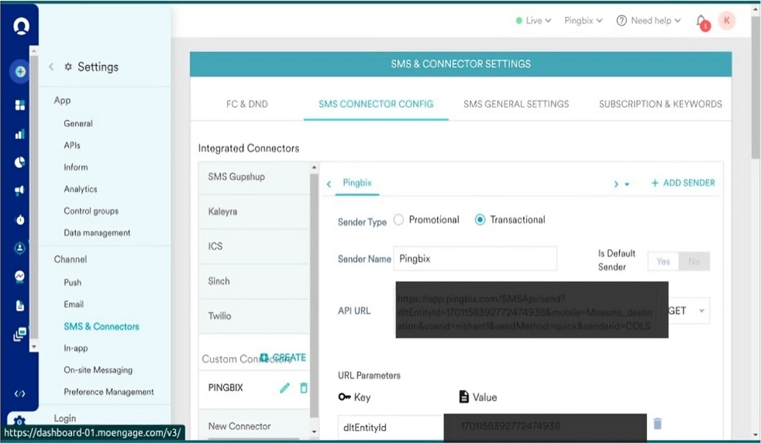The height and width of the screenshot is (443, 761).
Task: Click the user avatar K icon
Action: point(726,21)
